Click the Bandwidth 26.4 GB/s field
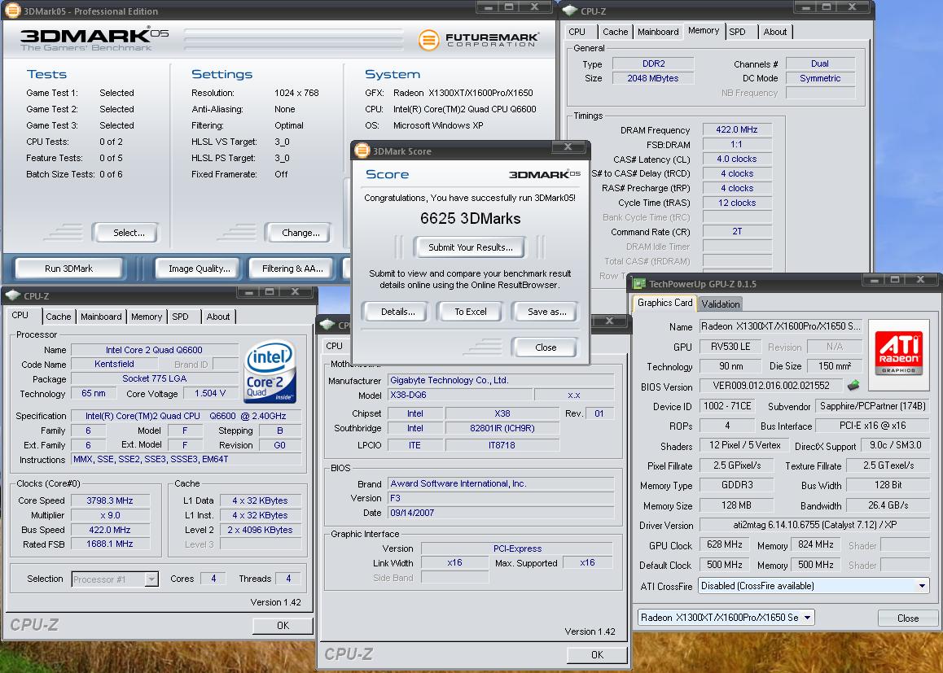Image resolution: width=943 pixels, height=673 pixels. [x=888, y=505]
